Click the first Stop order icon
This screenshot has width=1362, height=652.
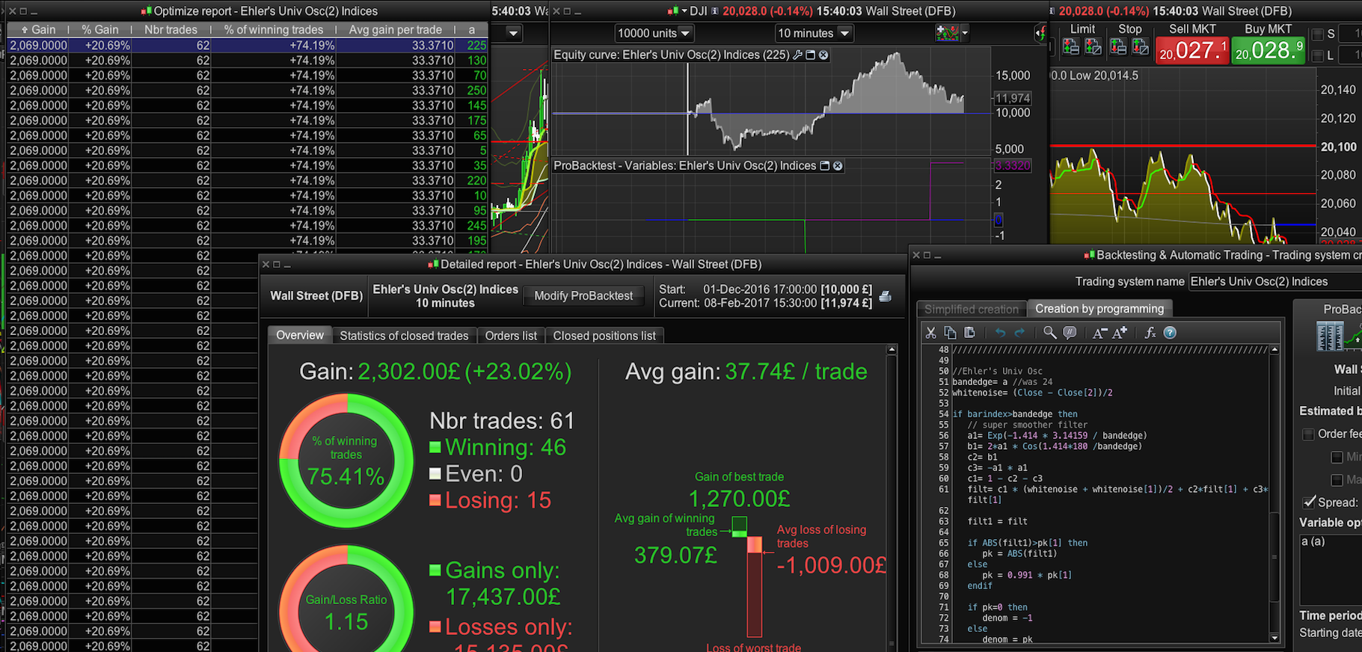(1119, 48)
